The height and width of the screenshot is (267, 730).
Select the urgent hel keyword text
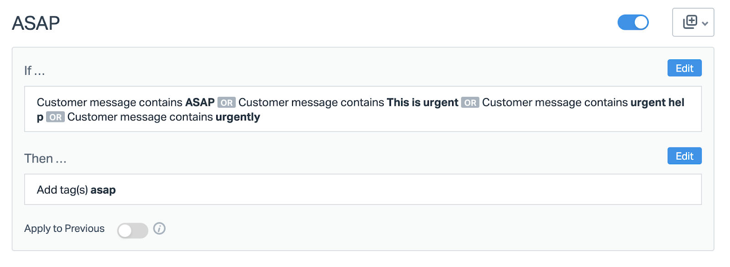(657, 102)
